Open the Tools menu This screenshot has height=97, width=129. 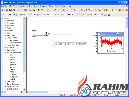coord(57,6)
